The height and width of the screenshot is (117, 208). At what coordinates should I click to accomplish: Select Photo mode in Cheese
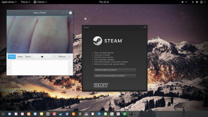[x=12, y=57]
